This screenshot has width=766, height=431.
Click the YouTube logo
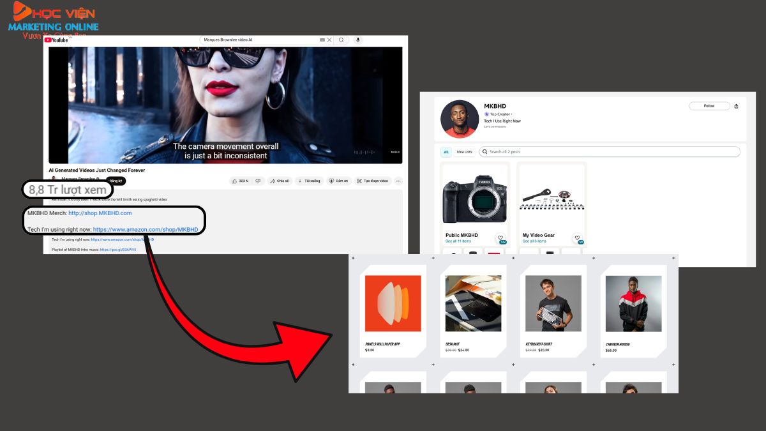click(x=56, y=40)
